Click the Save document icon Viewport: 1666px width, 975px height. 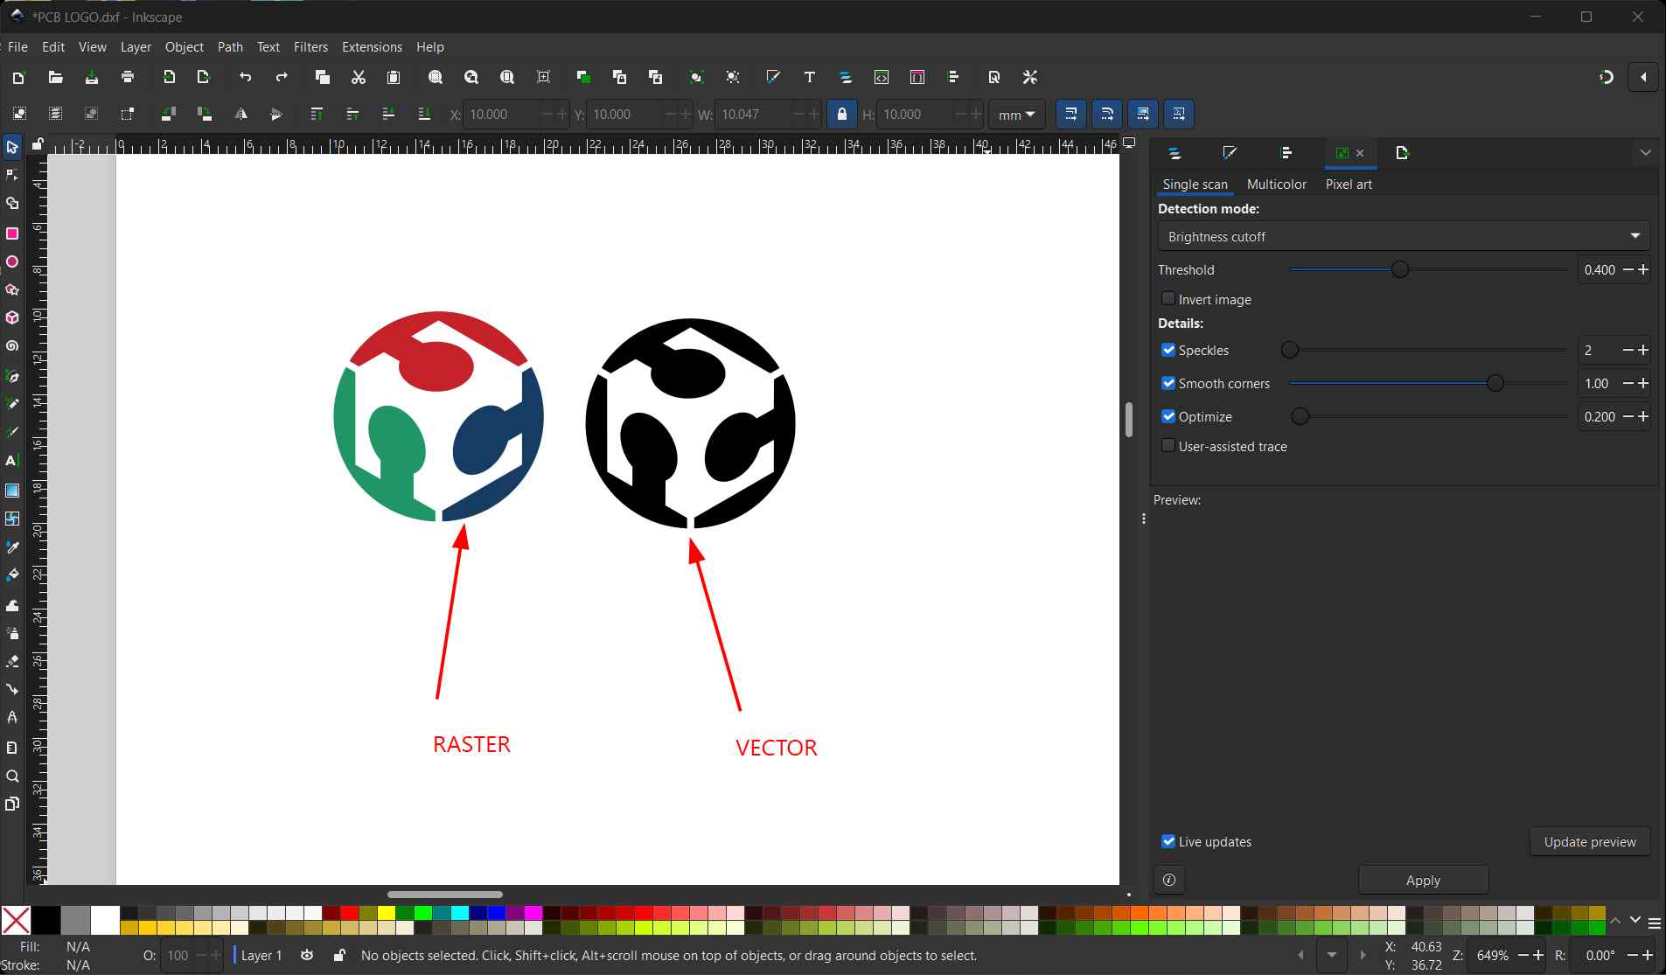[91, 77]
